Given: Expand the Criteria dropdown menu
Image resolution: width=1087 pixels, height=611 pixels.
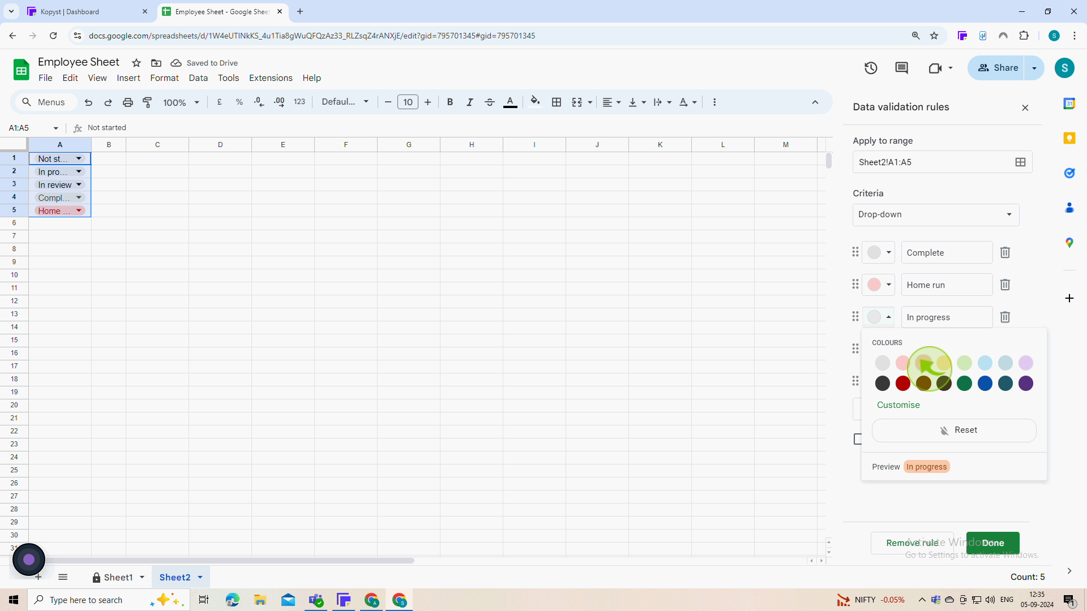Looking at the screenshot, I should [x=935, y=214].
